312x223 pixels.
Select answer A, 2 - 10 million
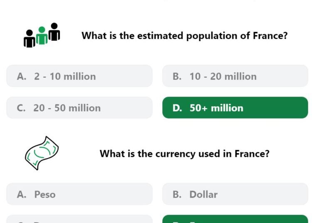[79, 76]
